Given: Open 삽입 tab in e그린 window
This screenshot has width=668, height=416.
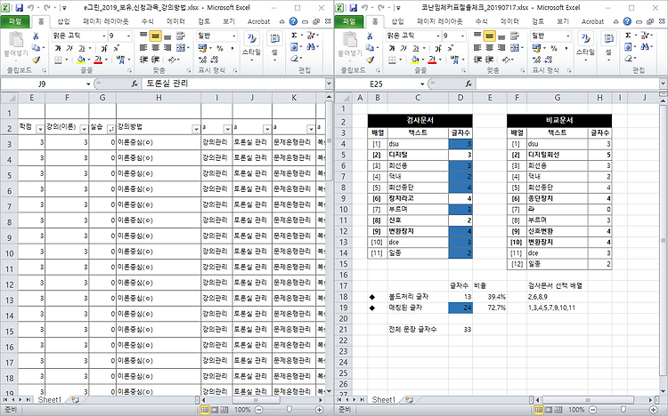Looking at the screenshot, I should click(63, 21).
